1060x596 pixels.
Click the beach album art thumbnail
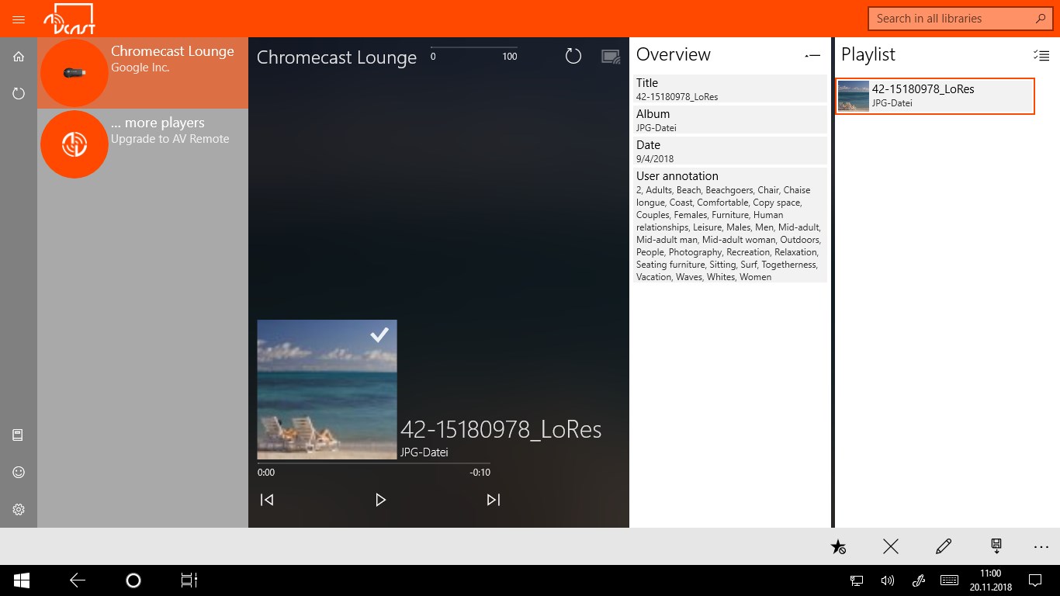(327, 390)
